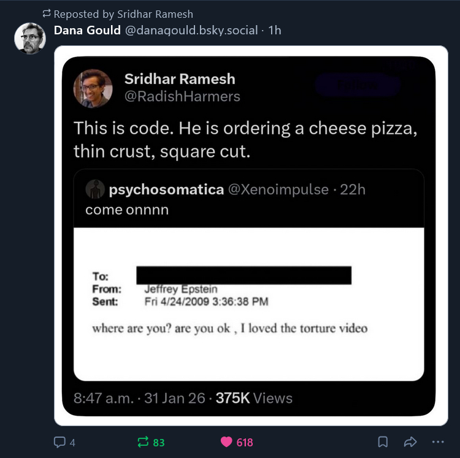Toggle repost on the post with 83 reposts
This screenshot has height=458, width=460.
pos(144,442)
